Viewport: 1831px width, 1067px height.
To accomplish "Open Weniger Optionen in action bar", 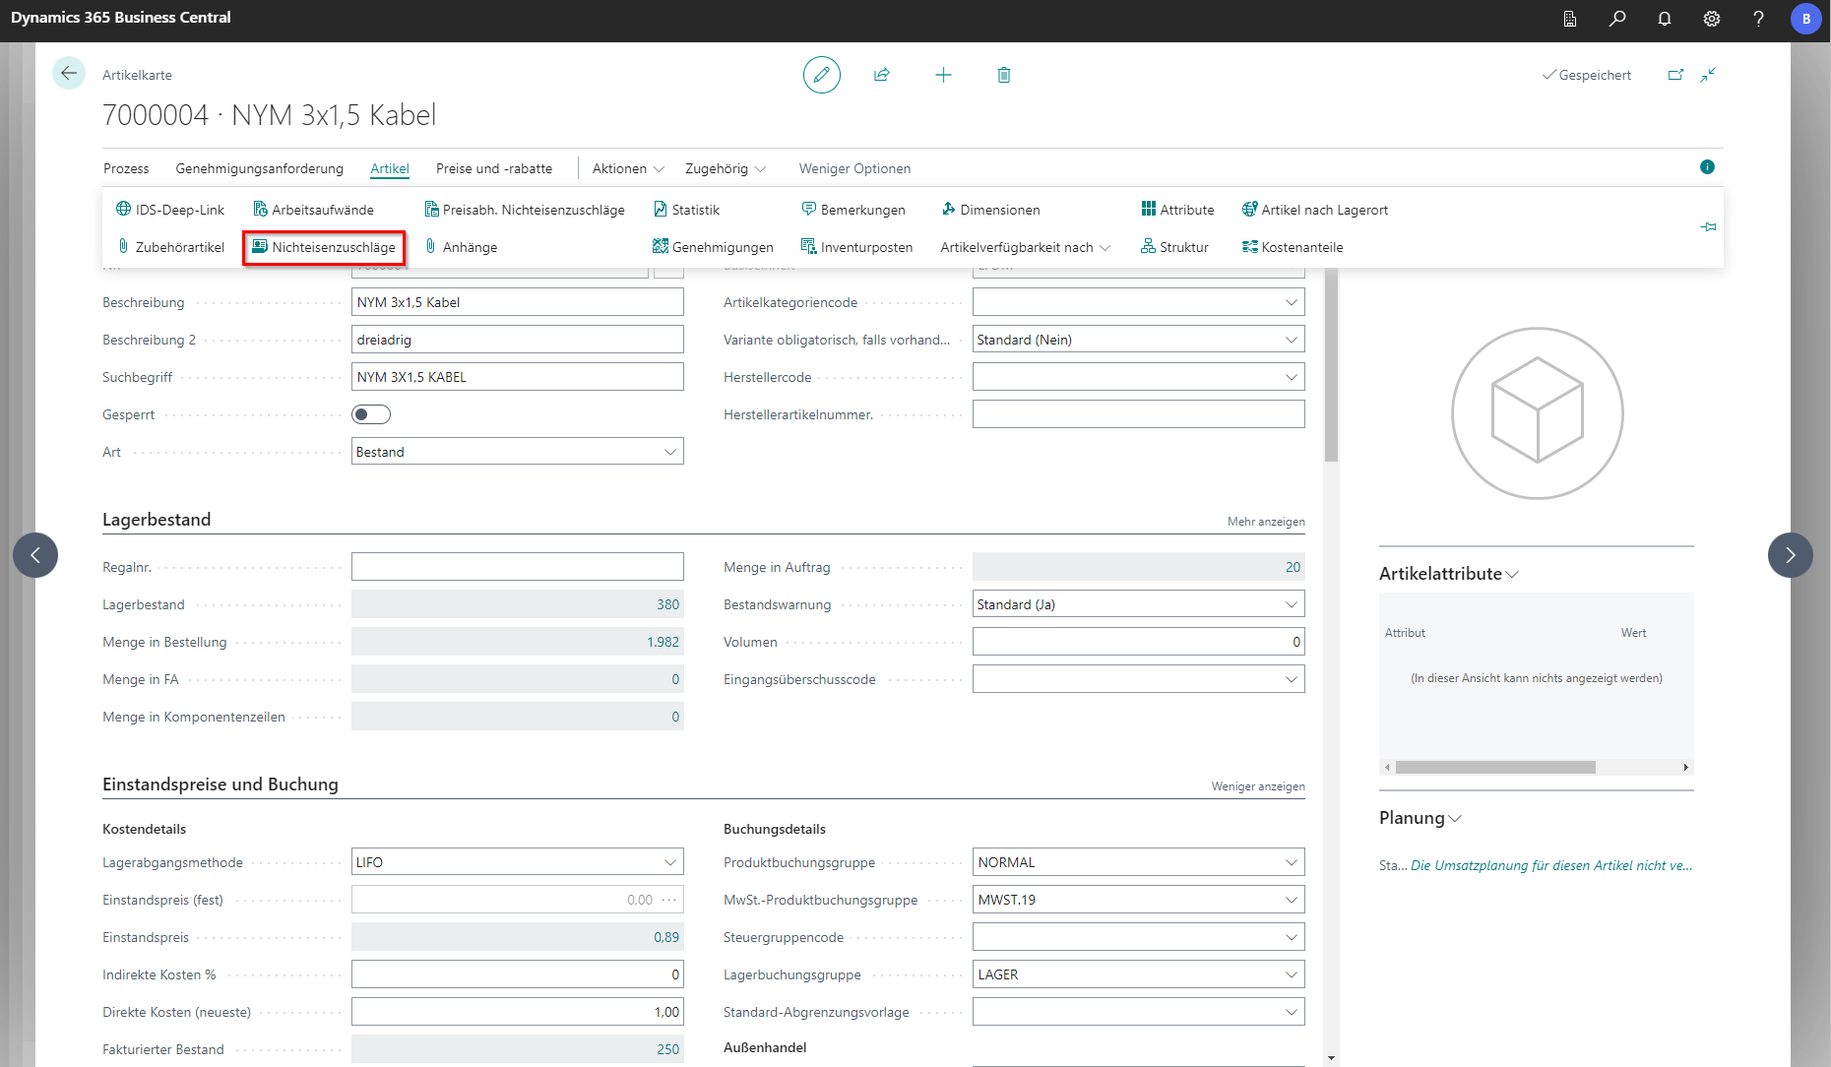I will point(854,168).
